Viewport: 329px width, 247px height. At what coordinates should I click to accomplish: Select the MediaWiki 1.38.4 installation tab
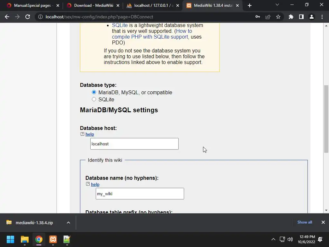(213, 5)
